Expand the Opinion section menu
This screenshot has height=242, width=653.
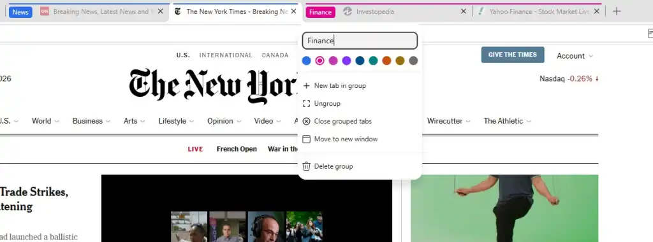click(x=224, y=121)
